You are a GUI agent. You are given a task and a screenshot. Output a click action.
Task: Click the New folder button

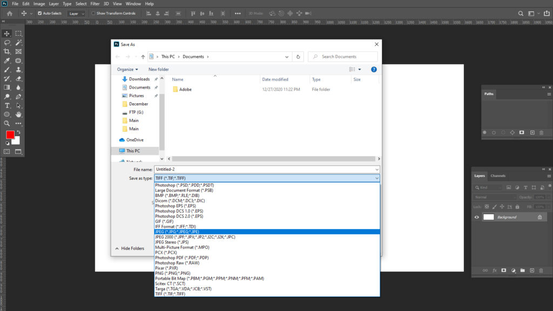pyautogui.click(x=158, y=70)
